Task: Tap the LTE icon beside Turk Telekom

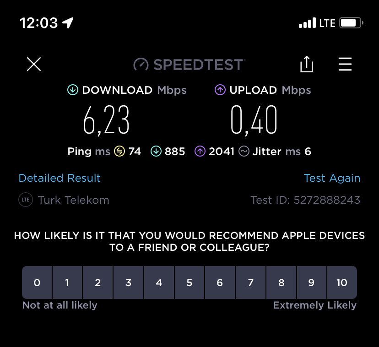Action: (26, 200)
